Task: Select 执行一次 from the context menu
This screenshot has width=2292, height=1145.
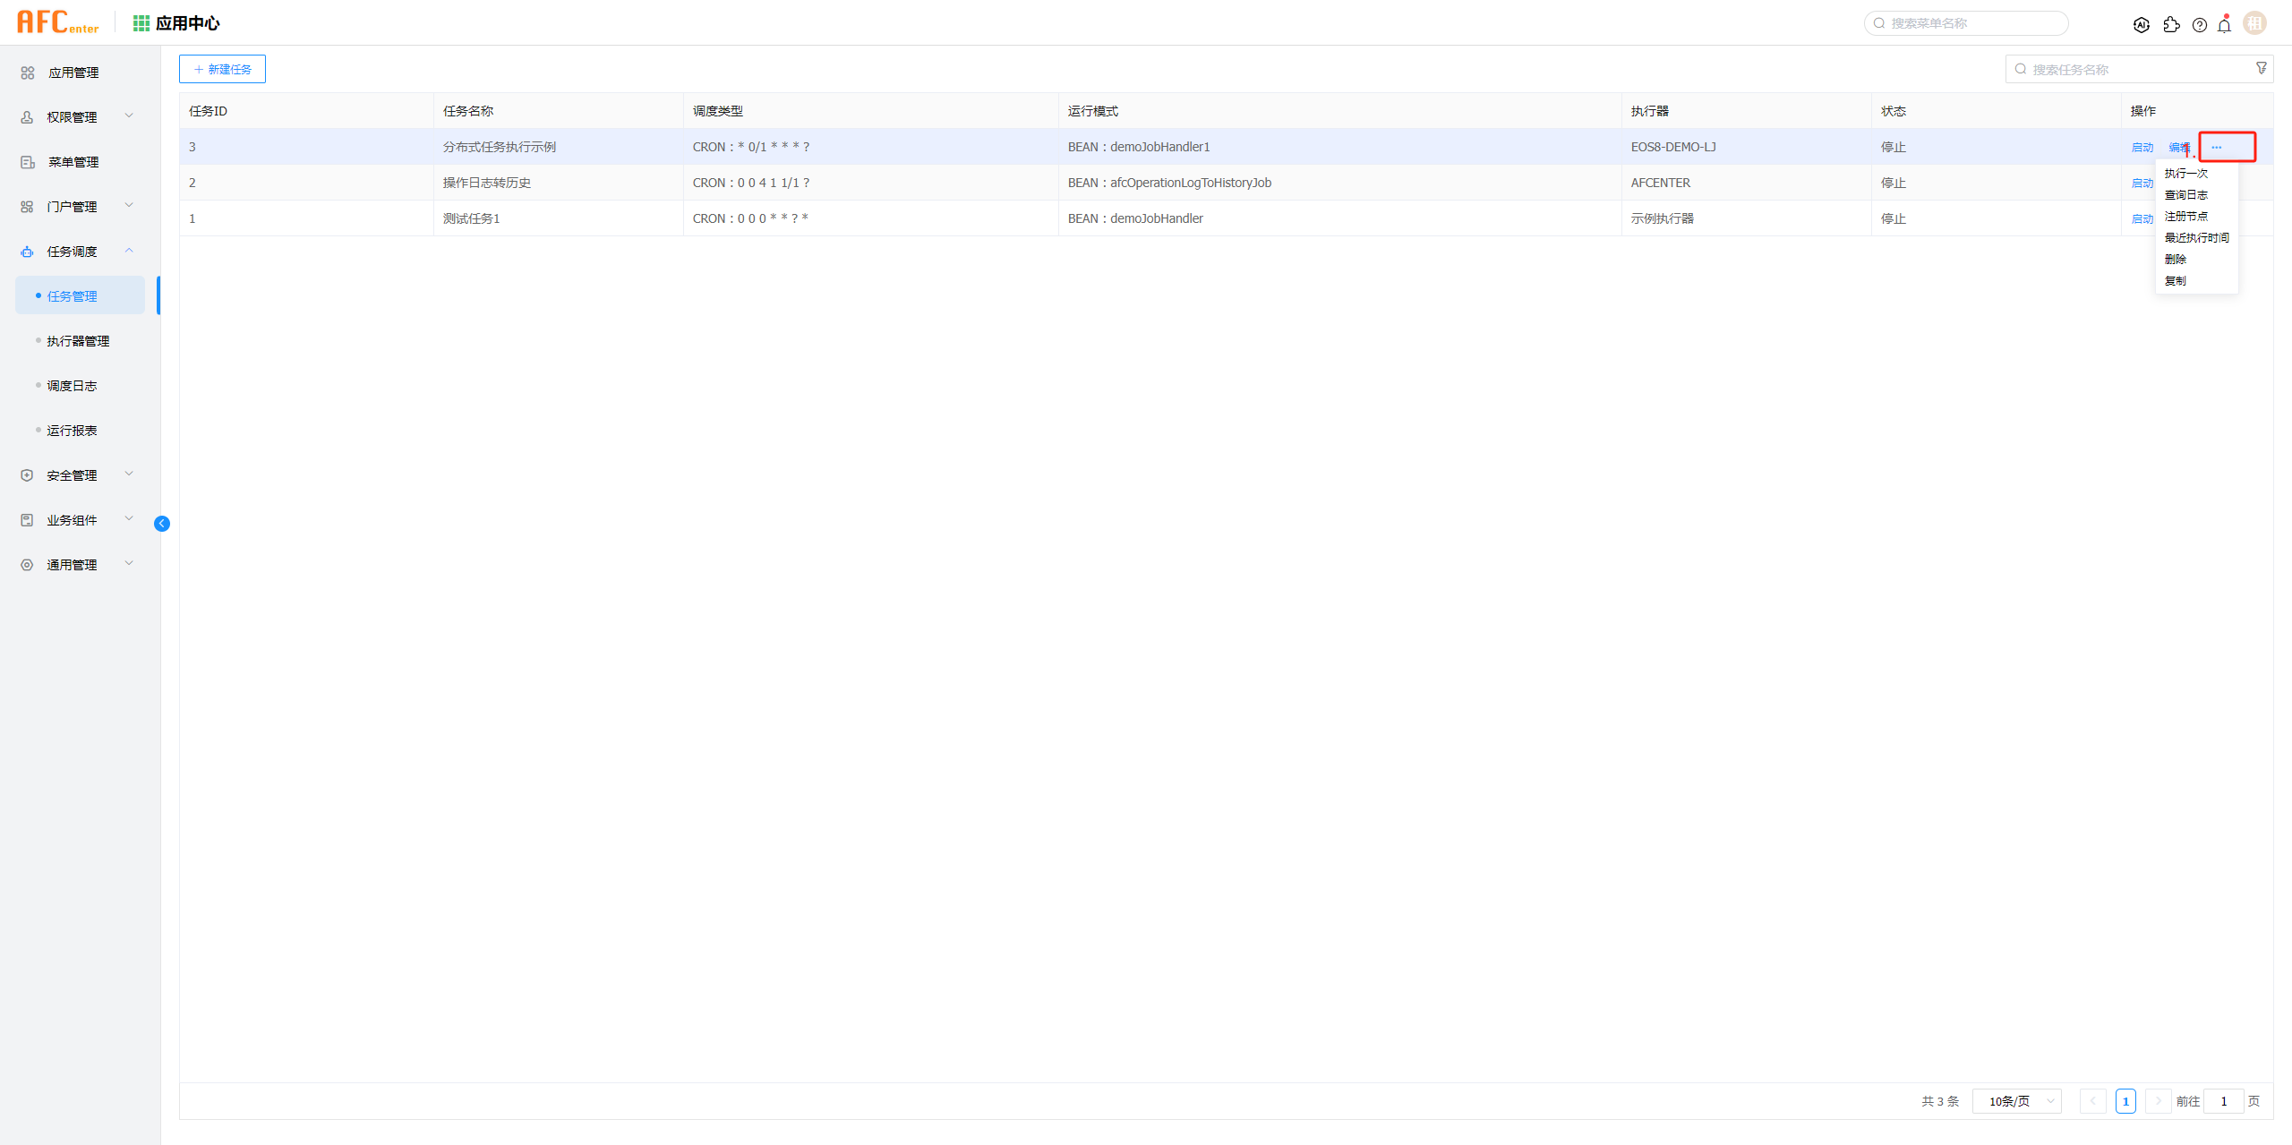Action: tap(2185, 174)
